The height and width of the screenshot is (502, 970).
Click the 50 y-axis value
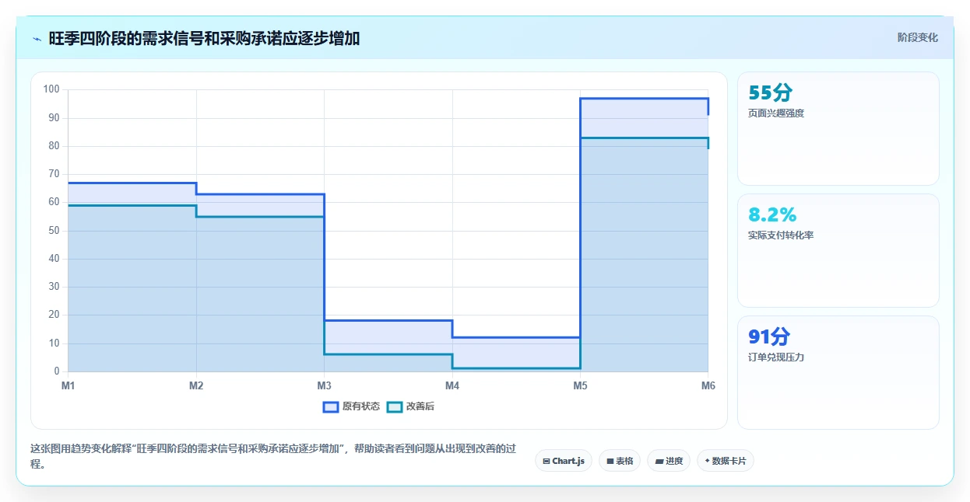(x=54, y=231)
